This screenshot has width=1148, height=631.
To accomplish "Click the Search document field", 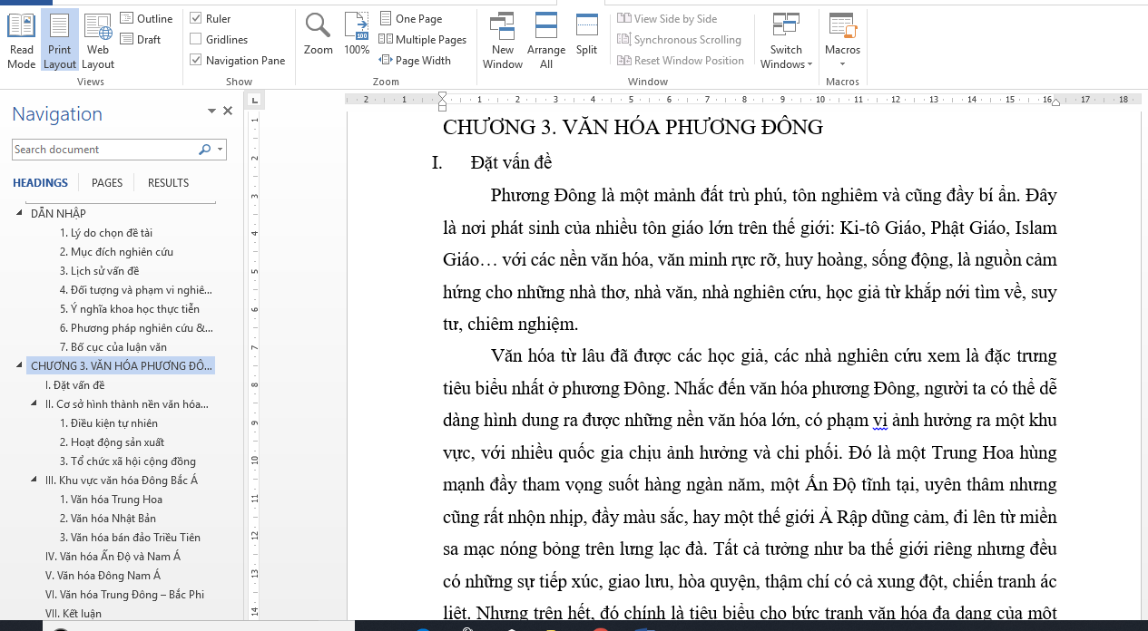I will (103, 150).
